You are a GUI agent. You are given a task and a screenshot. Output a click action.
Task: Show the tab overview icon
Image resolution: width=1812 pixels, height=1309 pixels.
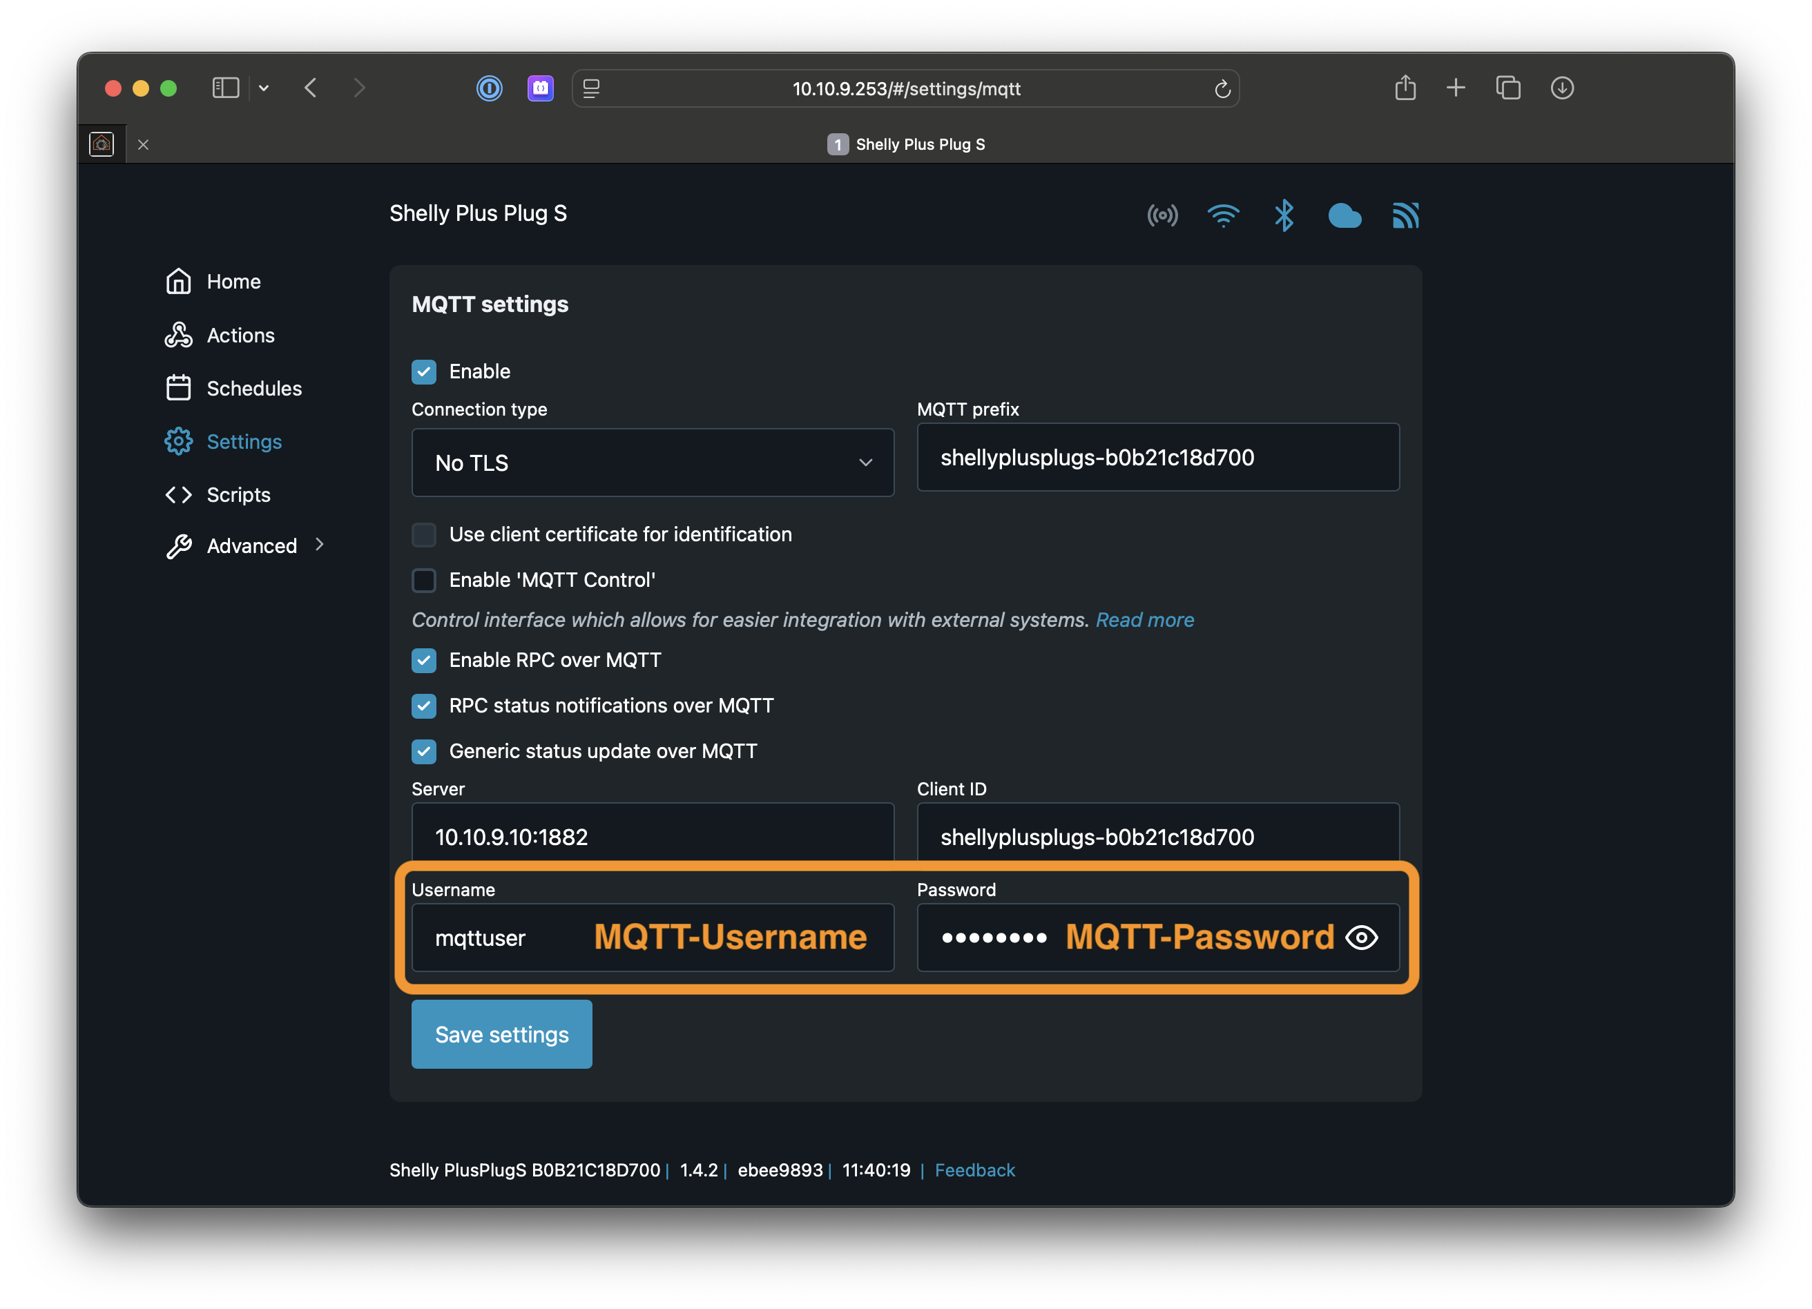click(1508, 88)
